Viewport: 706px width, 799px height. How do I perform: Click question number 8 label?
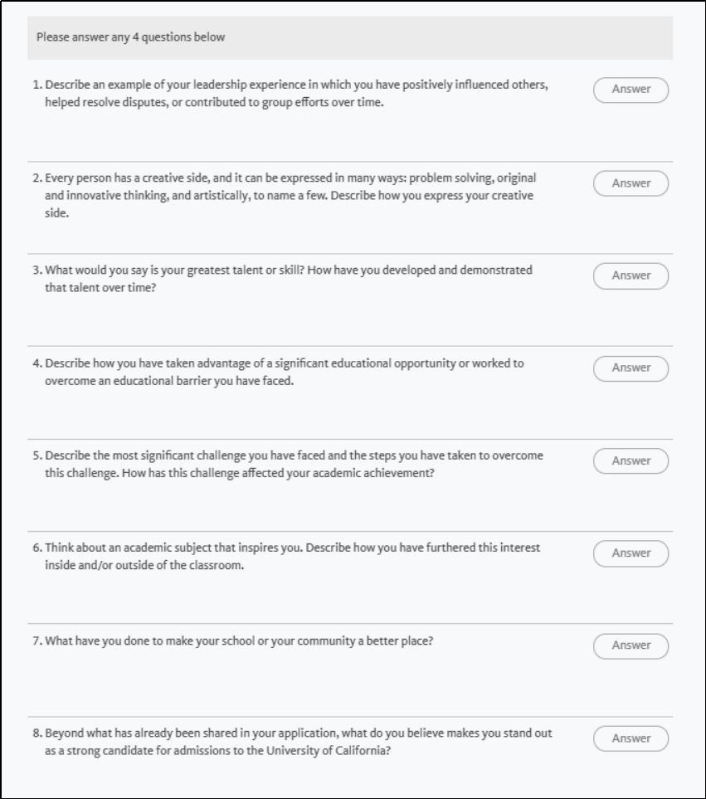click(x=37, y=733)
